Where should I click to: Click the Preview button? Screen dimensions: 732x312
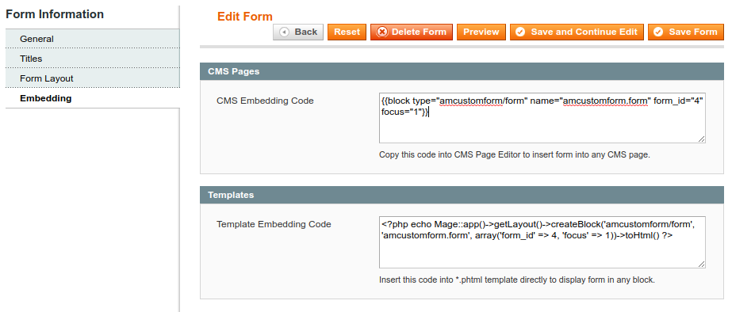coord(481,32)
